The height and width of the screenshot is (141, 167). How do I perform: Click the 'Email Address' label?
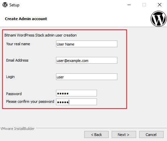[17, 60]
